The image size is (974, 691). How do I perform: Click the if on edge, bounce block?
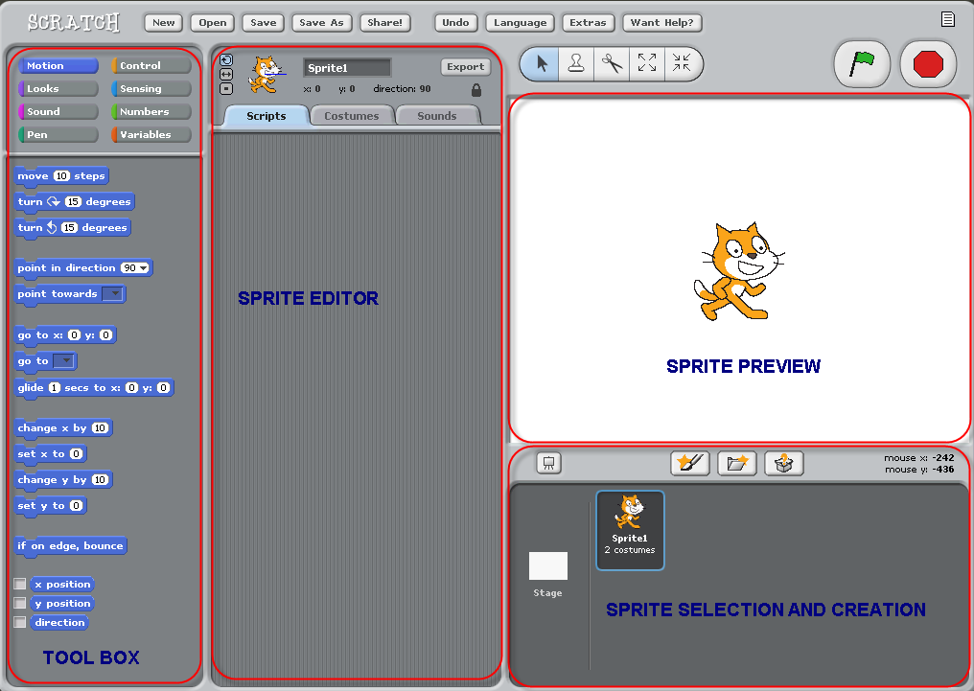(x=70, y=545)
